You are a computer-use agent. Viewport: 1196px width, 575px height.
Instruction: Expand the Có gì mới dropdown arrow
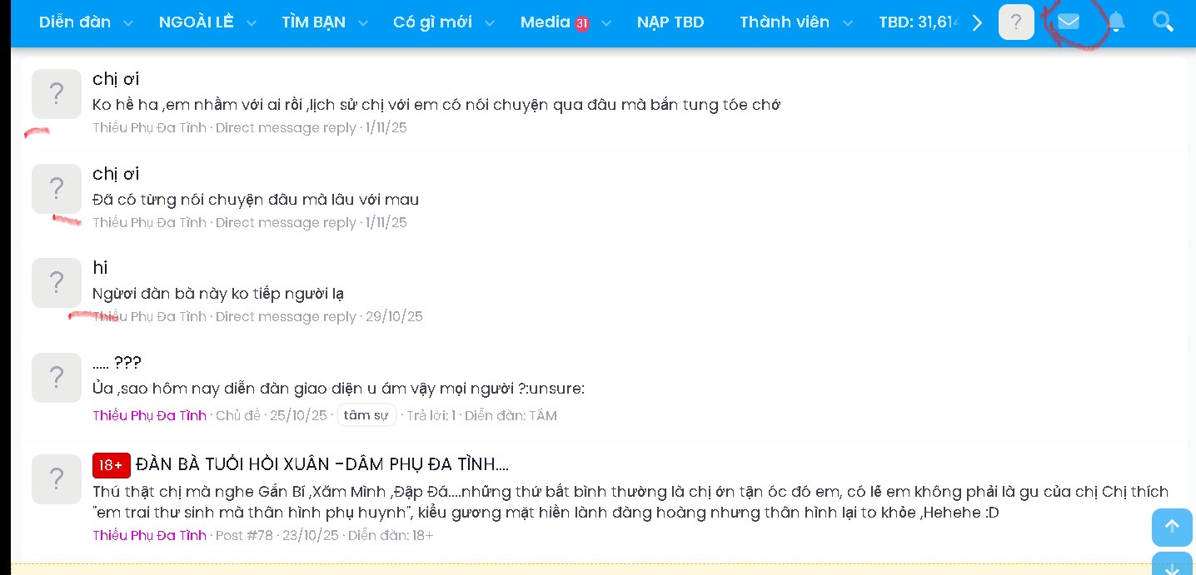(x=490, y=23)
